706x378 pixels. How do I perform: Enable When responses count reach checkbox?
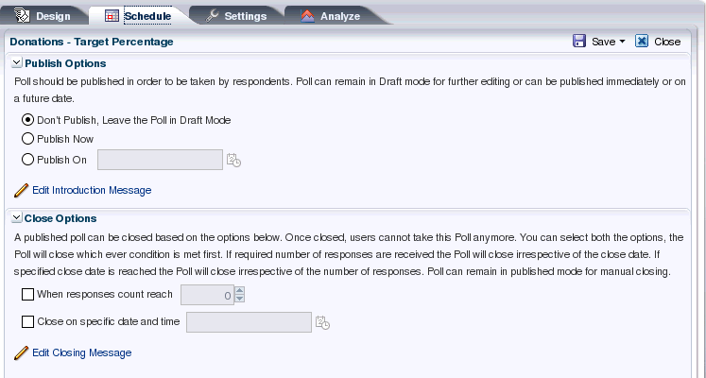point(28,294)
